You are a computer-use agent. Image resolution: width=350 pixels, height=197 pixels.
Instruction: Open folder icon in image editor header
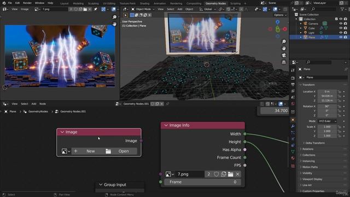pyautogui.click(x=85, y=9)
